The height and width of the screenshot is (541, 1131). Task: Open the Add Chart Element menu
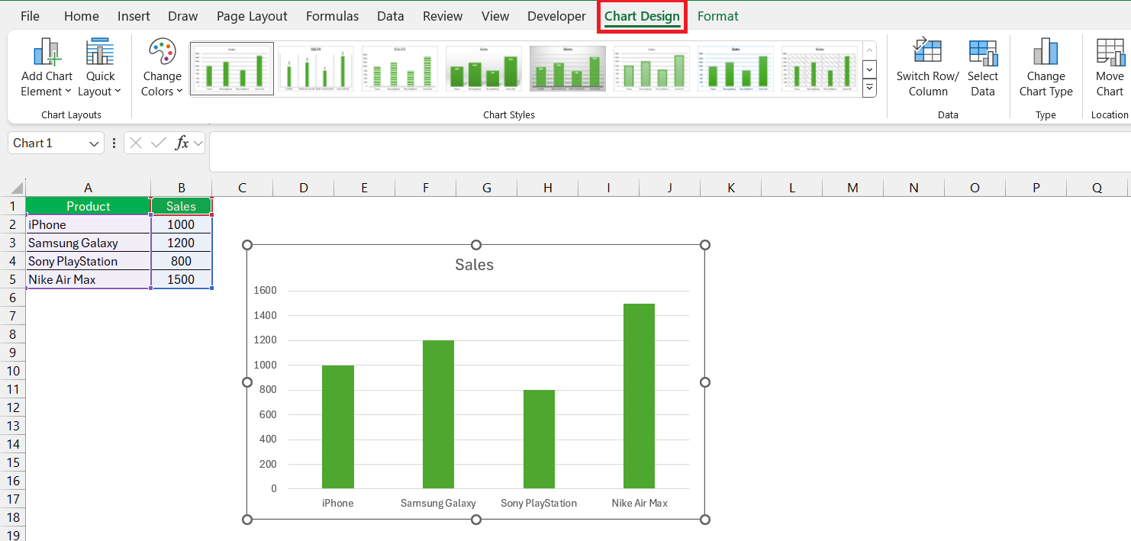coord(47,69)
